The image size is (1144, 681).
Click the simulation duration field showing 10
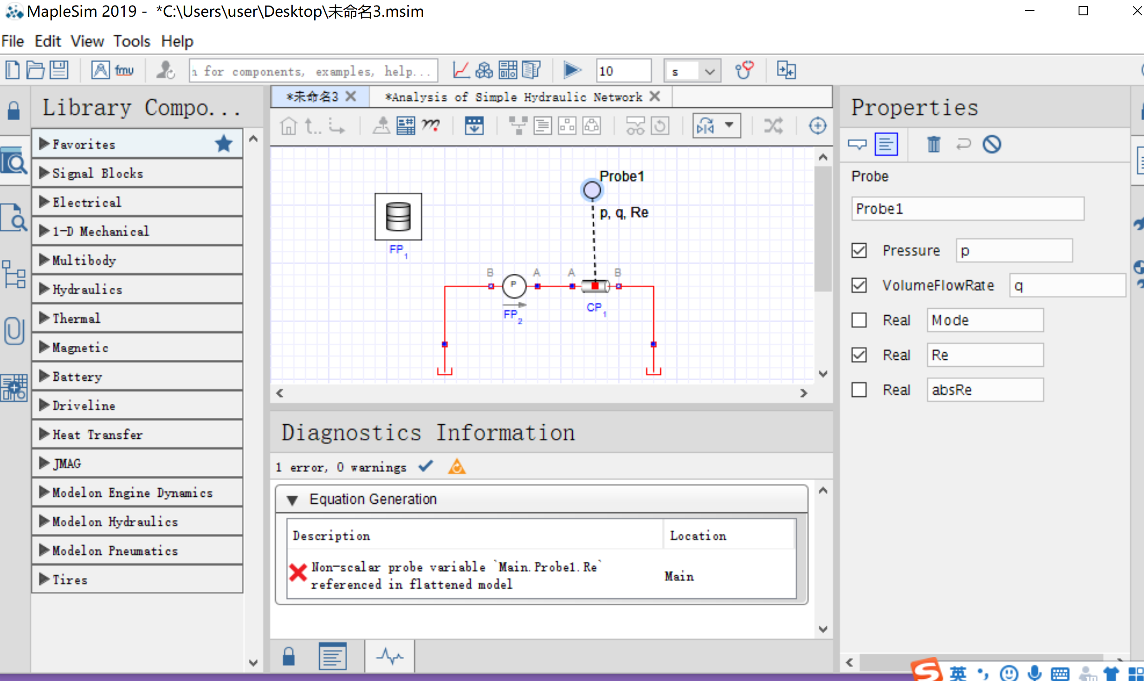pos(624,71)
